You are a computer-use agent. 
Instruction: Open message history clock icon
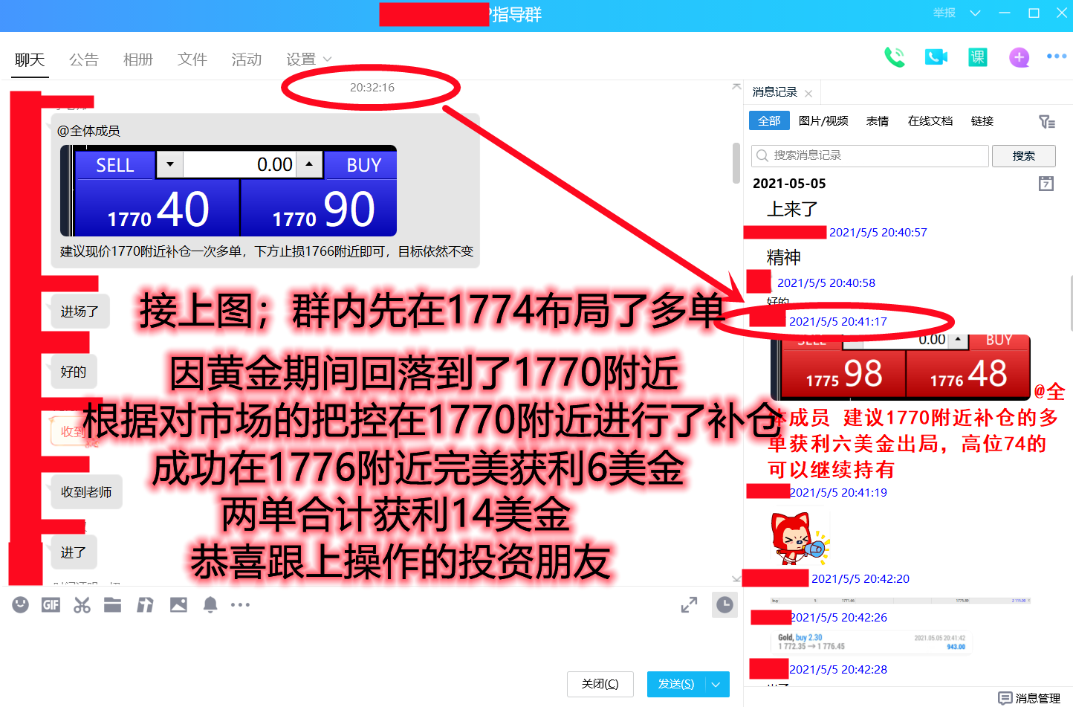point(724,604)
